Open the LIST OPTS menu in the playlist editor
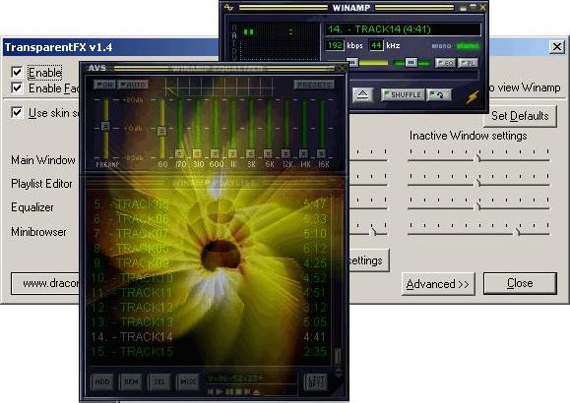 click(316, 382)
